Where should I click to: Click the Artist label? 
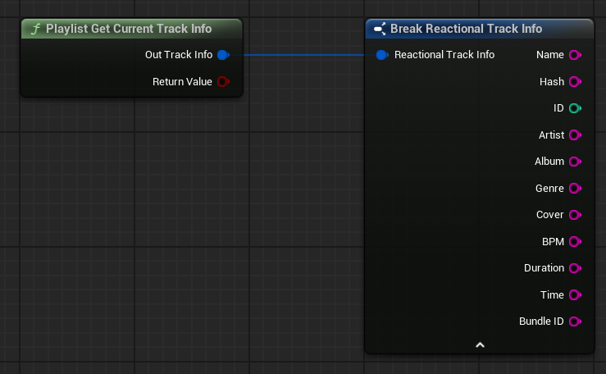(551, 135)
